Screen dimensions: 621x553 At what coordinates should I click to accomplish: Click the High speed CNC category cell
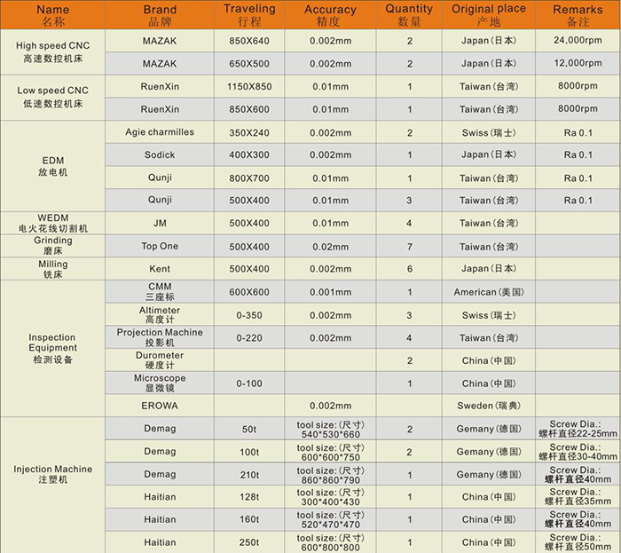pos(52,51)
